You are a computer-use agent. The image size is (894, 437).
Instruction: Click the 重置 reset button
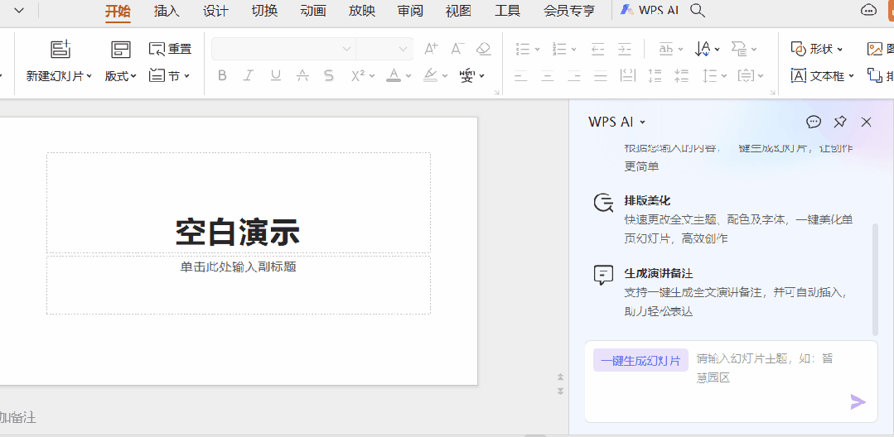(x=170, y=49)
